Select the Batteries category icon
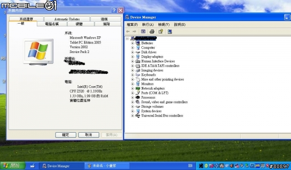Image resolution: width=291 pixels, height=170 pixels. tap(138, 43)
